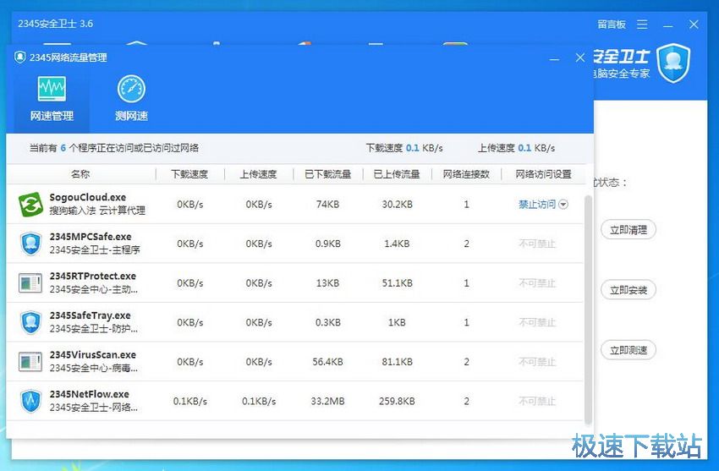Screen dimensions: 719x471
Task: Click the 2345网络流量管理 title shield icon
Action: coord(19,58)
